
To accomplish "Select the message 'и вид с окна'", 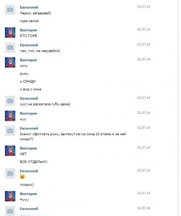I will point(30,89).
